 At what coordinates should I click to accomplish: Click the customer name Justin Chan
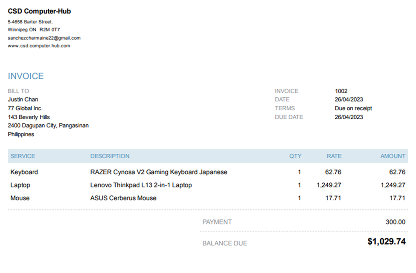[x=23, y=100]
